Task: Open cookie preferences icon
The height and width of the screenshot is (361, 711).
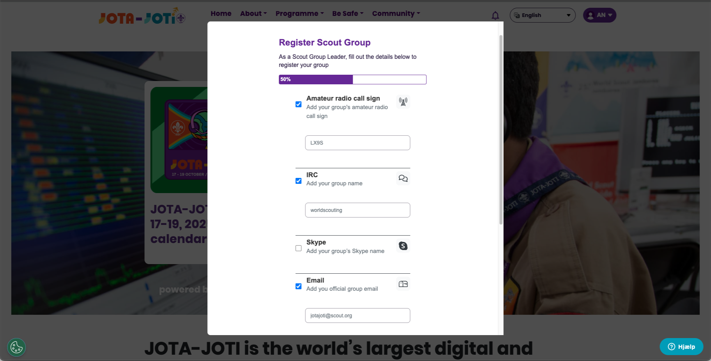Action: [x=17, y=347]
